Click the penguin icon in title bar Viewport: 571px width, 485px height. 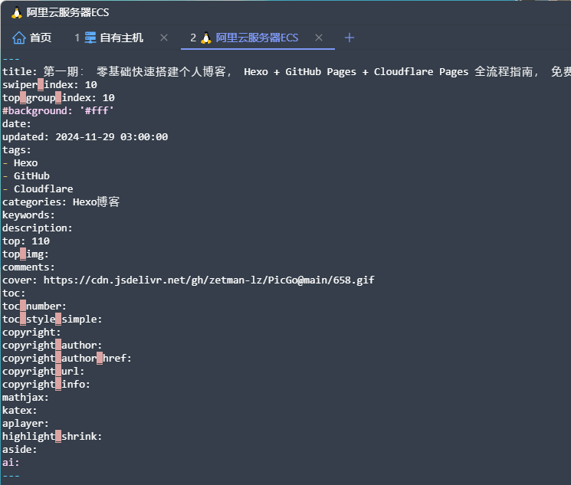16,13
